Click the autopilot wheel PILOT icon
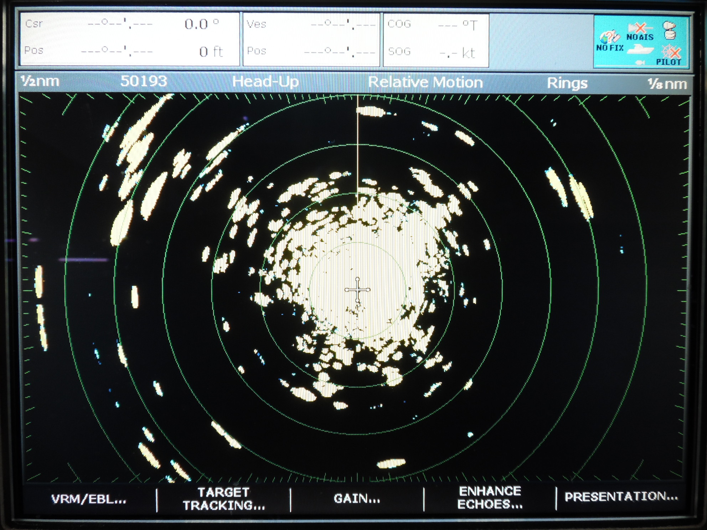The height and width of the screenshot is (530, 707). pos(670,55)
